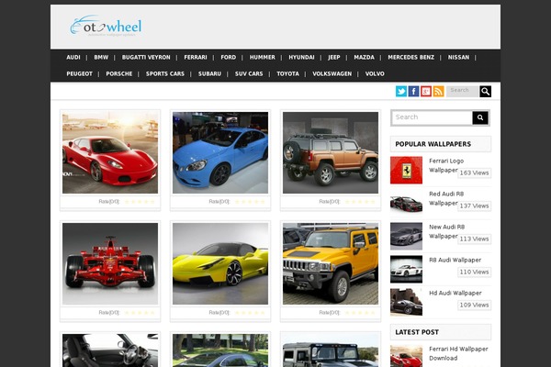The height and width of the screenshot is (367, 551).
Task: Open the yellow sports car wallpaper
Action: pyautogui.click(x=220, y=263)
